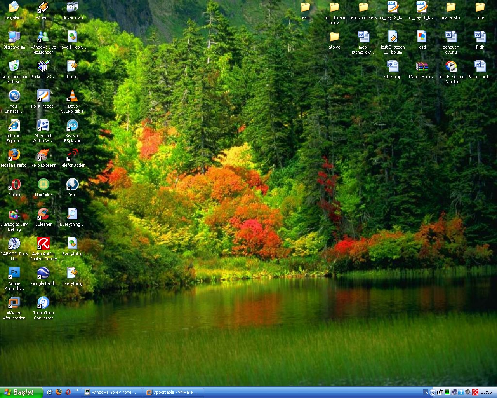Select the Adobe Photoshop shortcut icon

point(14,273)
